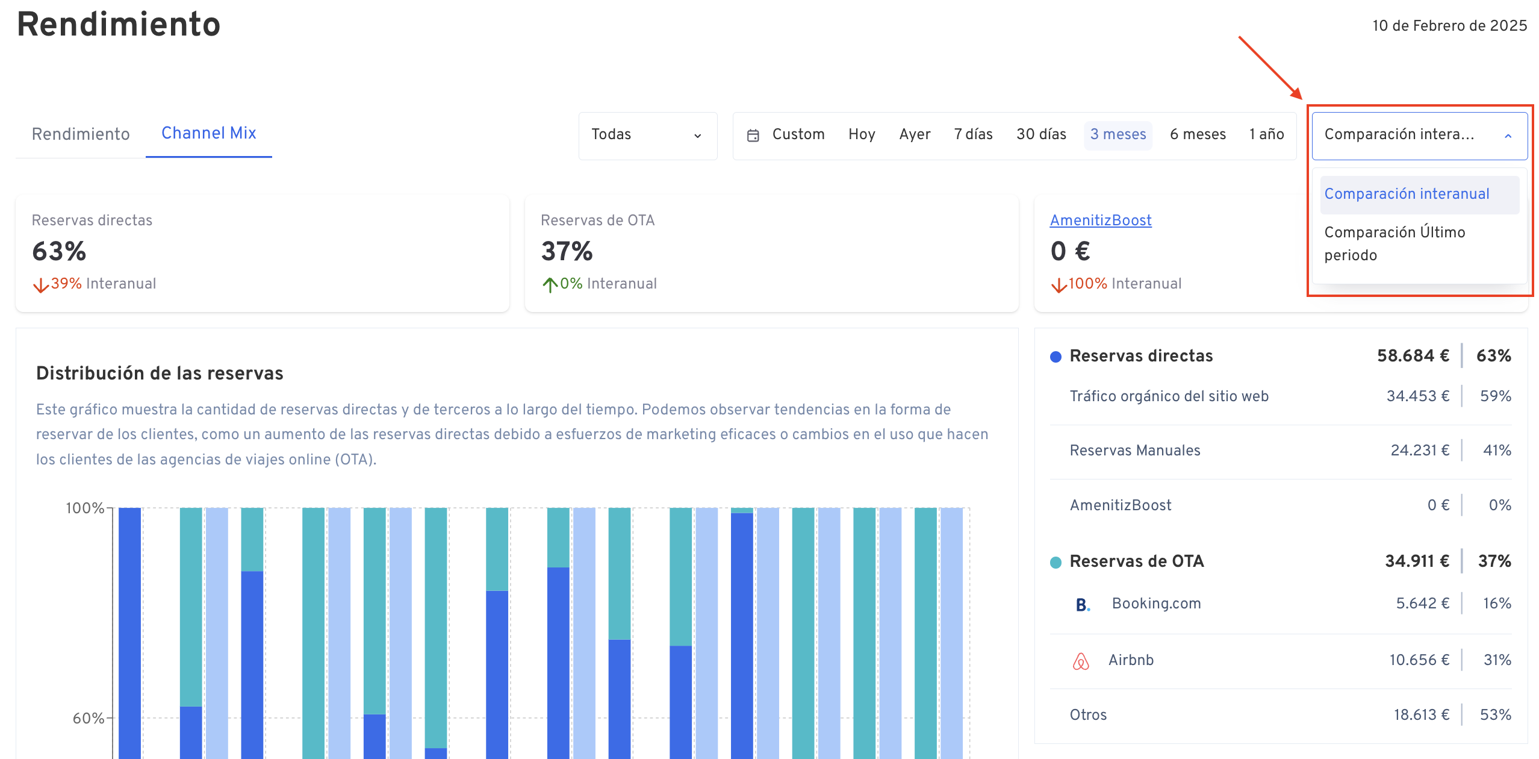The width and height of the screenshot is (1539, 759).
Task: Choose Comparación Último periodo option
Action: [x=1420, y=244]
